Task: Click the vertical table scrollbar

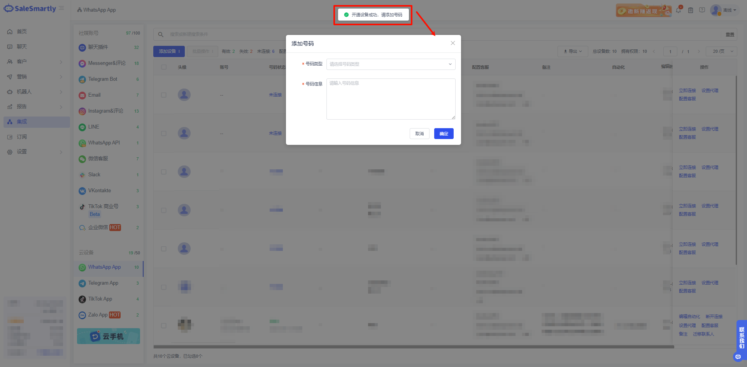Action: click(736, 170)
